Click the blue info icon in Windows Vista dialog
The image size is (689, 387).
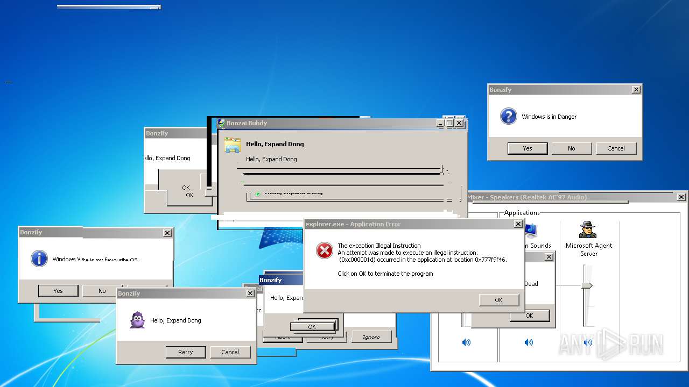tap(39, 259)
